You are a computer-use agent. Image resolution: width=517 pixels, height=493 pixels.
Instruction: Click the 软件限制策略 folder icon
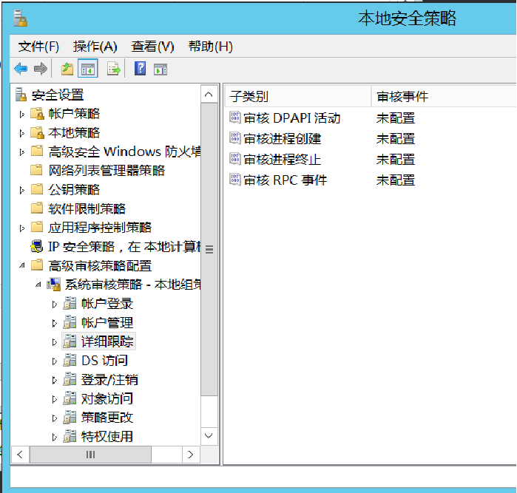pos(36,208)
